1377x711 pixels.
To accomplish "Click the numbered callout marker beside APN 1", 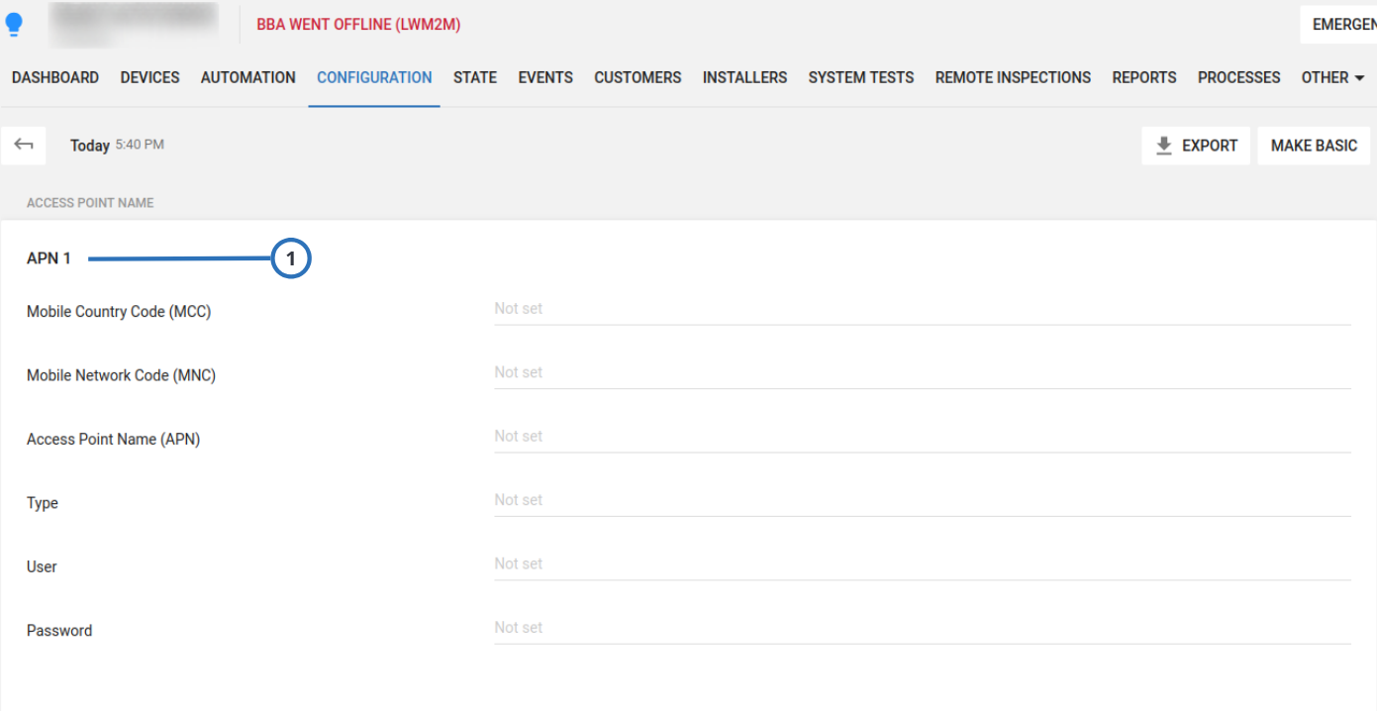I will tap(292, 258).
